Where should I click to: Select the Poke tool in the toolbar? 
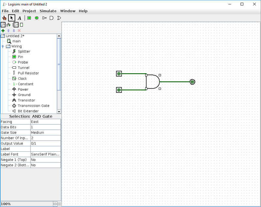pyautogui.click(x=4, y=18)
